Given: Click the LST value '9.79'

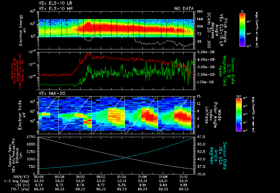Looking at the screenshot, I should pos(122,185).
